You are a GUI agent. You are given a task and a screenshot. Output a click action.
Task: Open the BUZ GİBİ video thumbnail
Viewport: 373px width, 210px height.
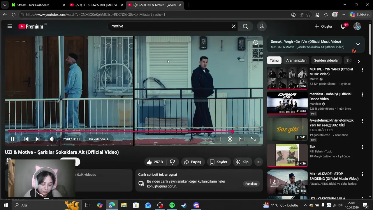point(287,129)
